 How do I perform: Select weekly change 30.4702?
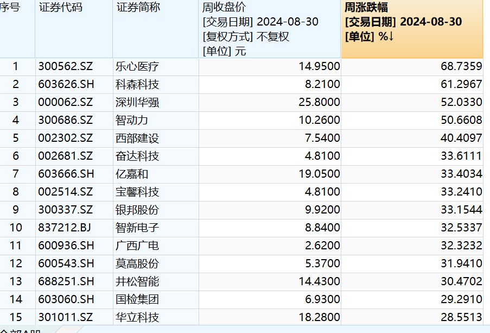(461, 281)
